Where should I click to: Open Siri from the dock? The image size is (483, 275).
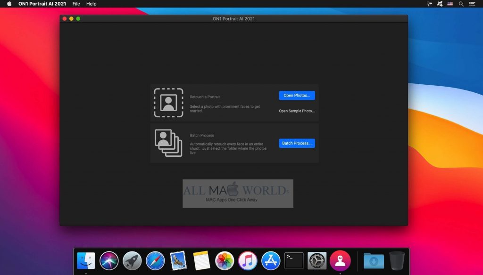(109, 260)
